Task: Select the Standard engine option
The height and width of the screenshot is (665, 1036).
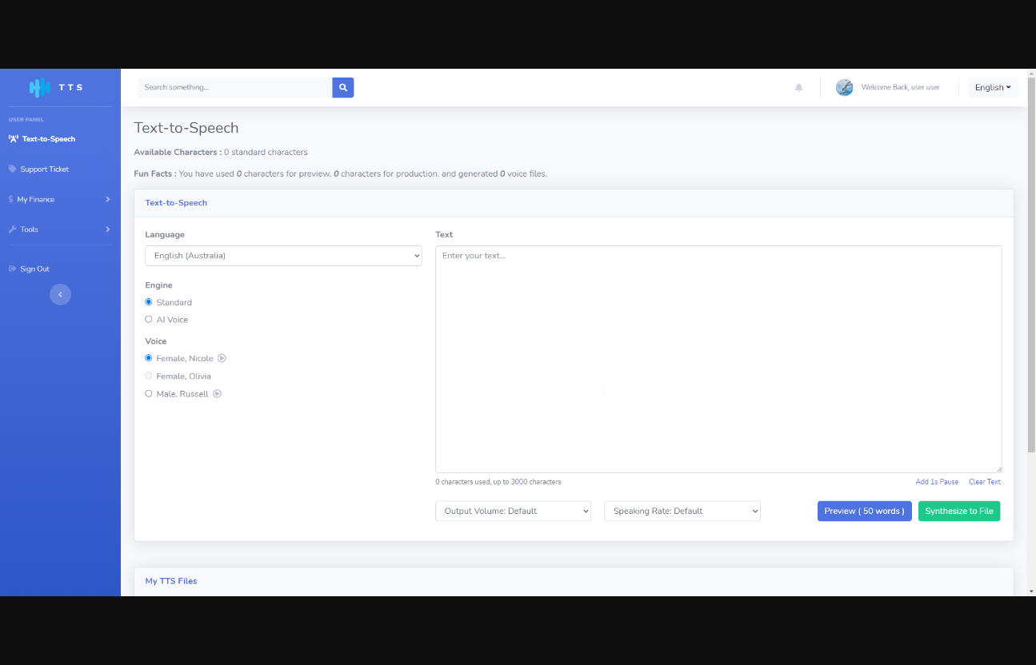Action: point(149,303)
